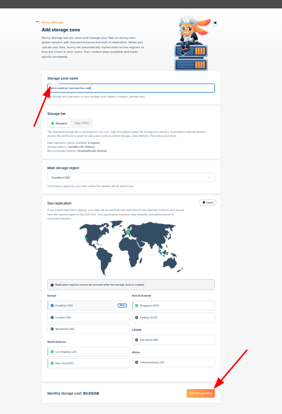282x414 pixels.
Task: Click the Learn button in Geo replication
Action: click(208, 203)
